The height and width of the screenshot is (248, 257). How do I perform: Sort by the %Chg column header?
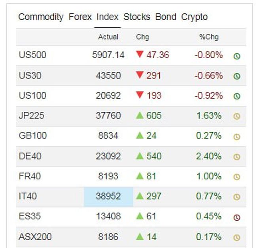point(209,37)
